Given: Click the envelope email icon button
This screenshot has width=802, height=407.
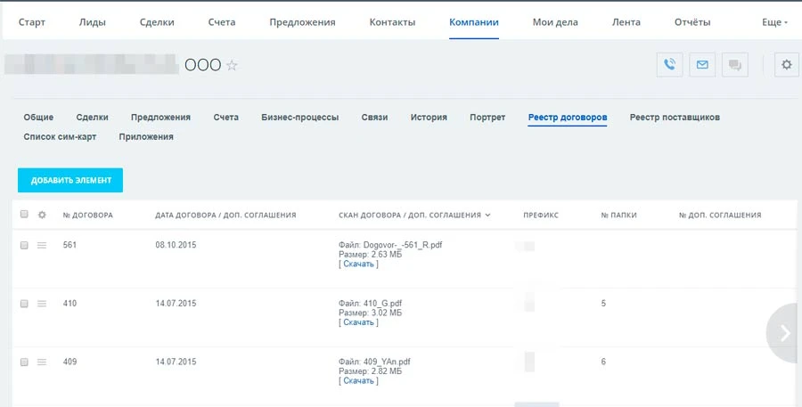Looking at the screenshot, I should tap(702, 65).
